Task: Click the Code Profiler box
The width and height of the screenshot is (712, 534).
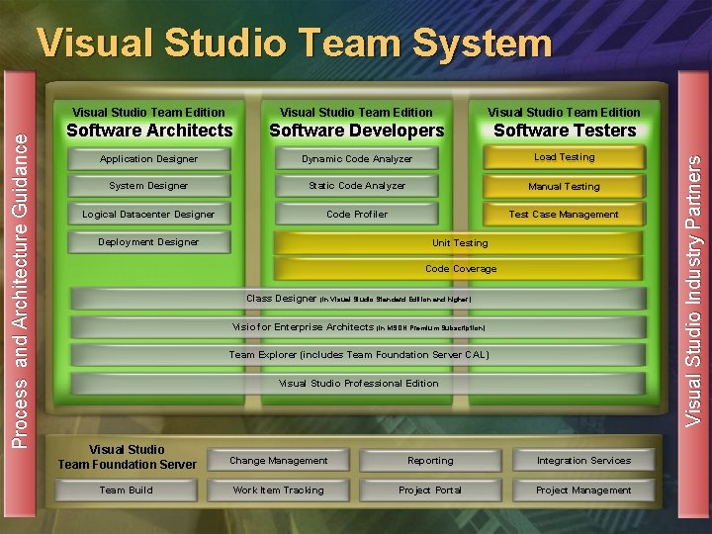Action: [x=357, y=214]
